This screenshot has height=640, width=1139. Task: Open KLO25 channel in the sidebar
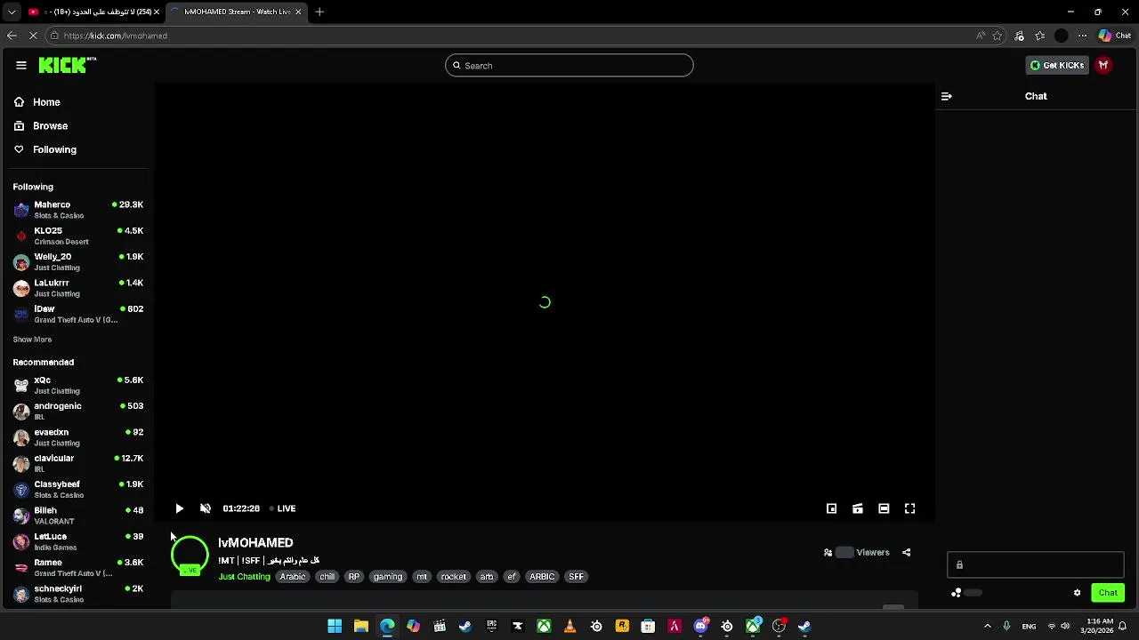[78, 236]
